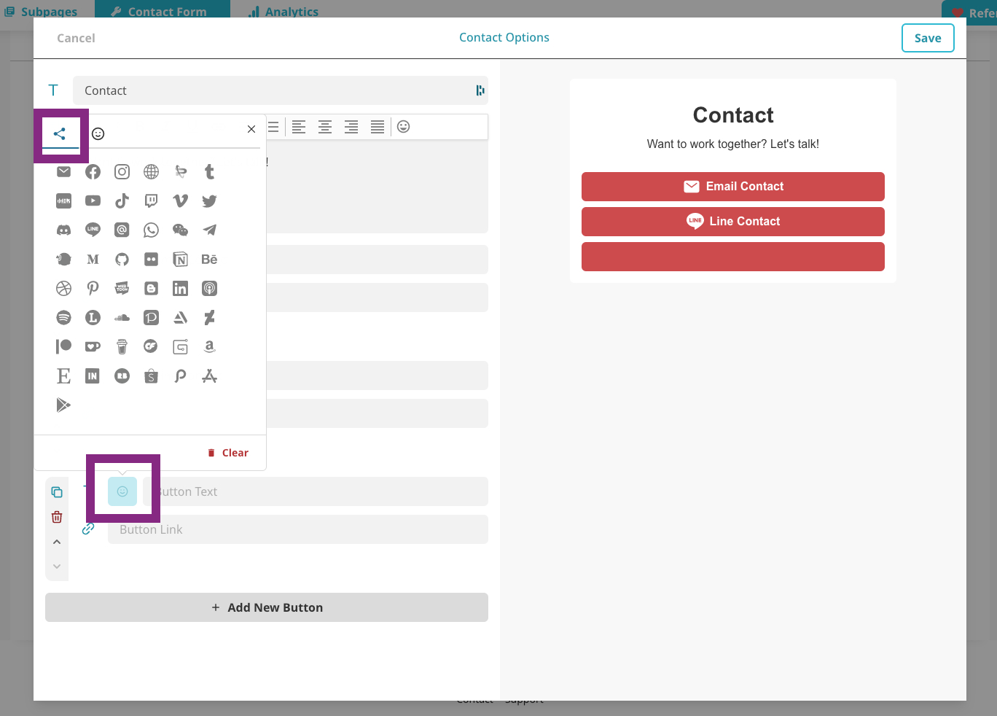
Task: Choose the Amazon icon
Action: [x=210, y=347]
